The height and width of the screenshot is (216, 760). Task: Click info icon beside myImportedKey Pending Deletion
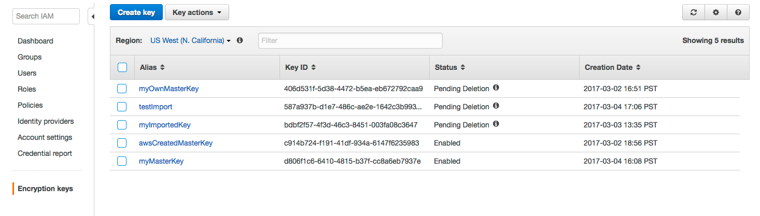coord(496,124)
